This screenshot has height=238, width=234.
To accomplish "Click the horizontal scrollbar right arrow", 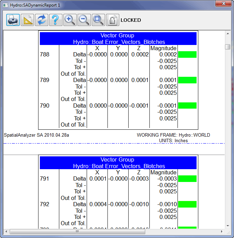I will (x=222, y=231).
